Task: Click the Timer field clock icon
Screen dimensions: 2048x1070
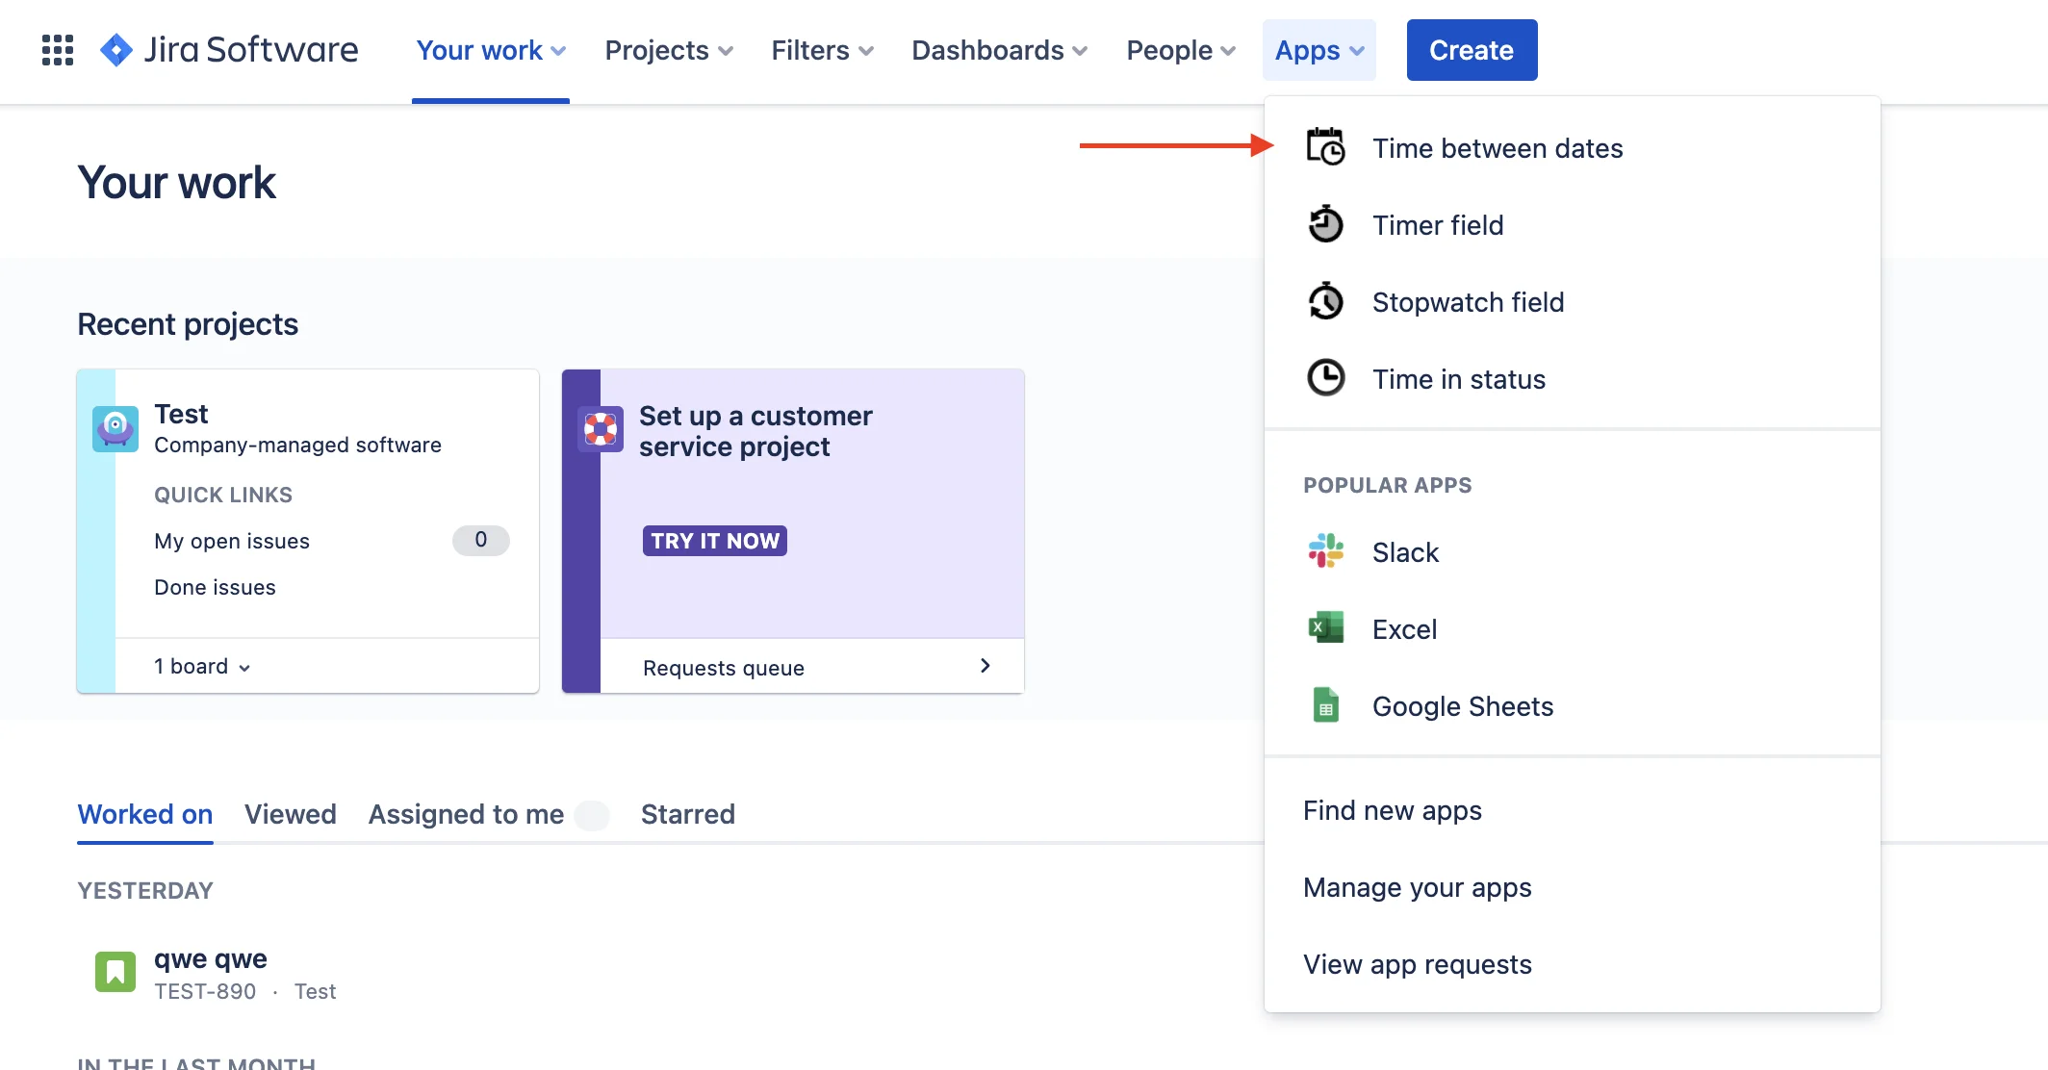Action: 1325,224
